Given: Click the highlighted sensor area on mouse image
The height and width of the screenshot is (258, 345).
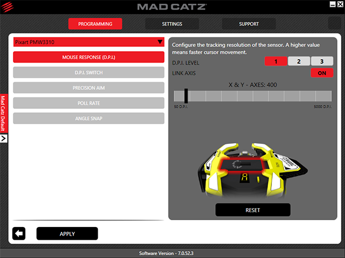Looking at the screenshot, I should 244,165.
